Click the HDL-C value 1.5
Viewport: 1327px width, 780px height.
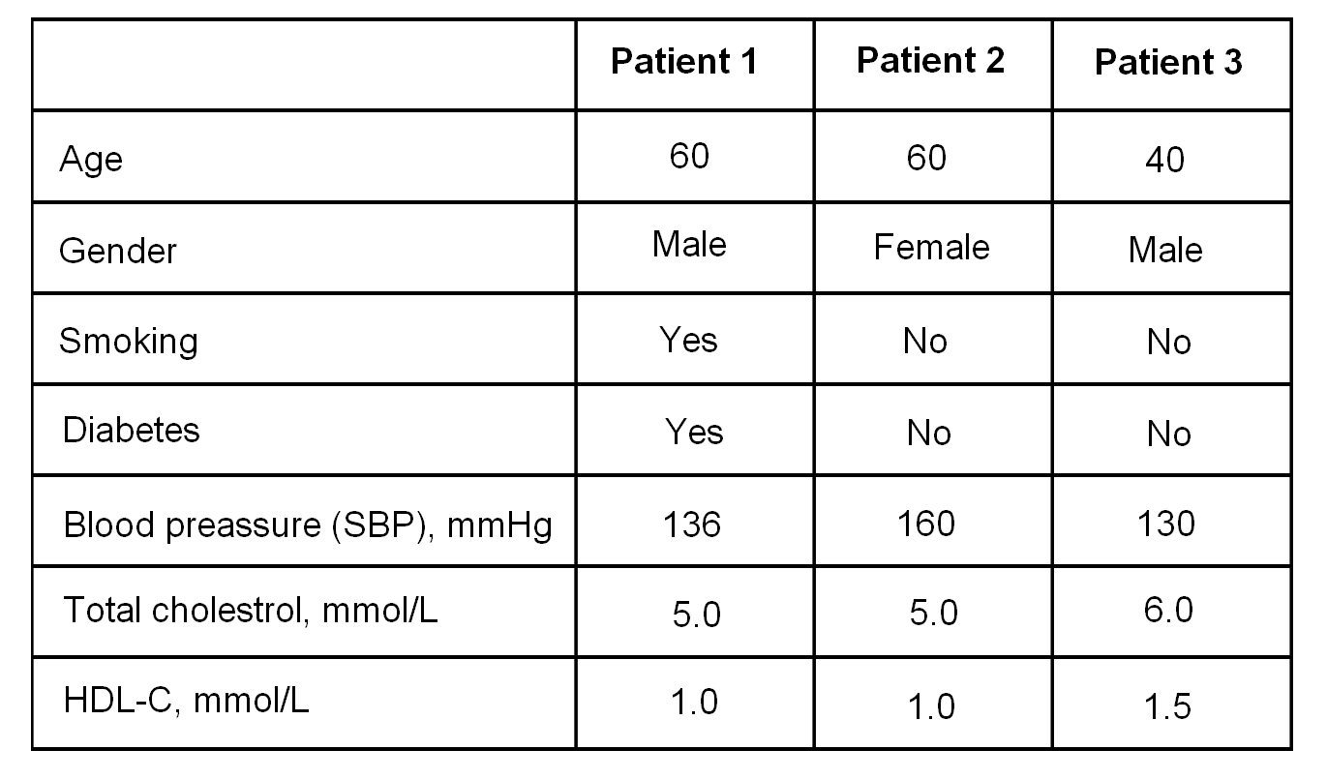click(1166, 707)
